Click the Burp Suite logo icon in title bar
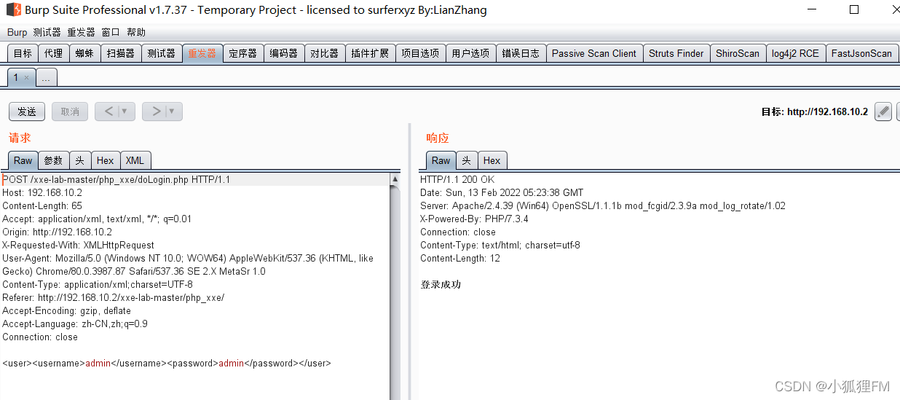The height and width of the screenshot is (400, 900). tap(14, 10)
